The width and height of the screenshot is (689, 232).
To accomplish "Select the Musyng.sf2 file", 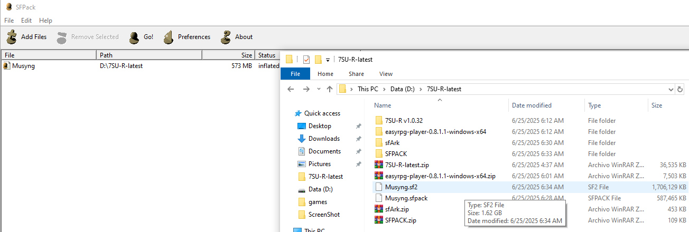I will click(x=401, y=187).
